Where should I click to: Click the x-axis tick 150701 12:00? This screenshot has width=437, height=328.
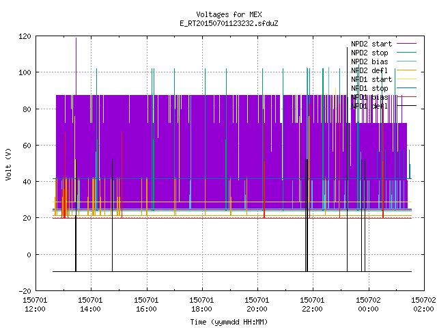pyautogui.click(x=35, y=305)
